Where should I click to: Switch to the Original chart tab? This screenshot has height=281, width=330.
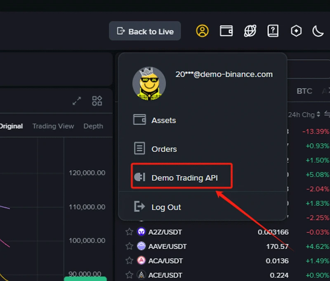11,126
